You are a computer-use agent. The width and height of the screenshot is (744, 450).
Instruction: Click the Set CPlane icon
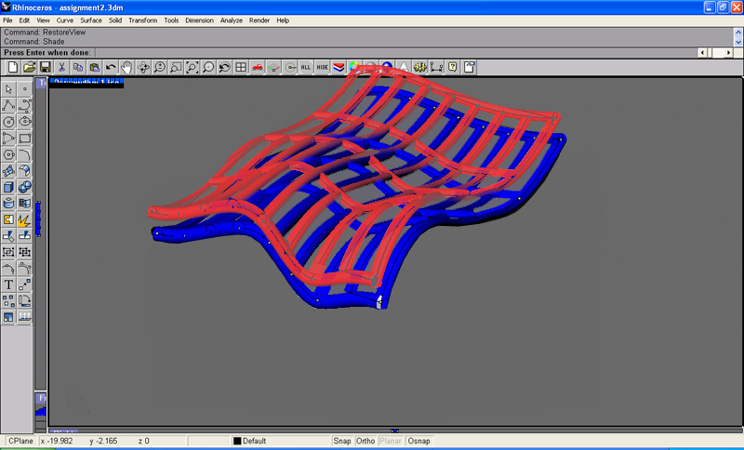273,67
